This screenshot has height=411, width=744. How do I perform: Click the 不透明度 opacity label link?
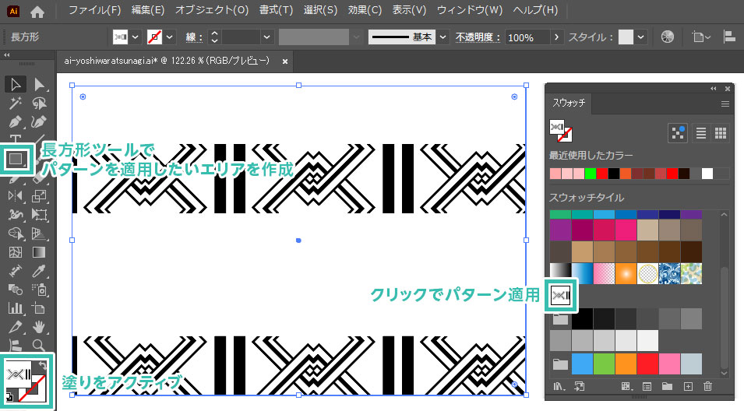[478, 37]
